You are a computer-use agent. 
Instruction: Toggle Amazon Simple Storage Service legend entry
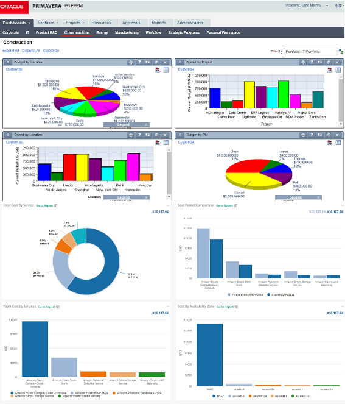(x=32, y=396)
